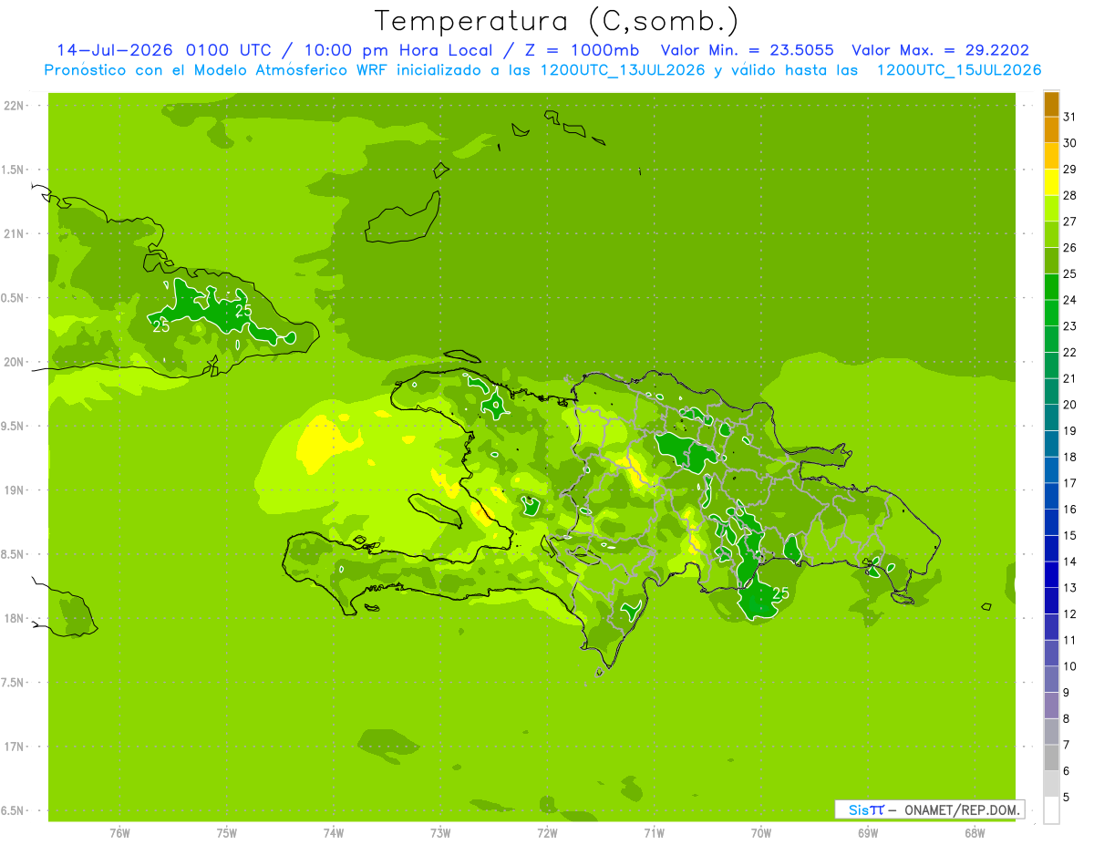
Task: Click the yellow legend swatch between 28 and 29
Action: [x=1051, y=182]
